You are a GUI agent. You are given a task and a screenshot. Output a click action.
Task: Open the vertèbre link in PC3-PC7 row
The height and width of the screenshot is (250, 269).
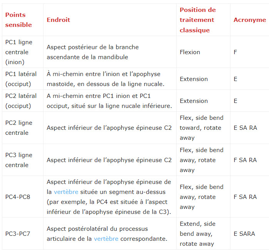pyautogui.click(x=106, y=238)
